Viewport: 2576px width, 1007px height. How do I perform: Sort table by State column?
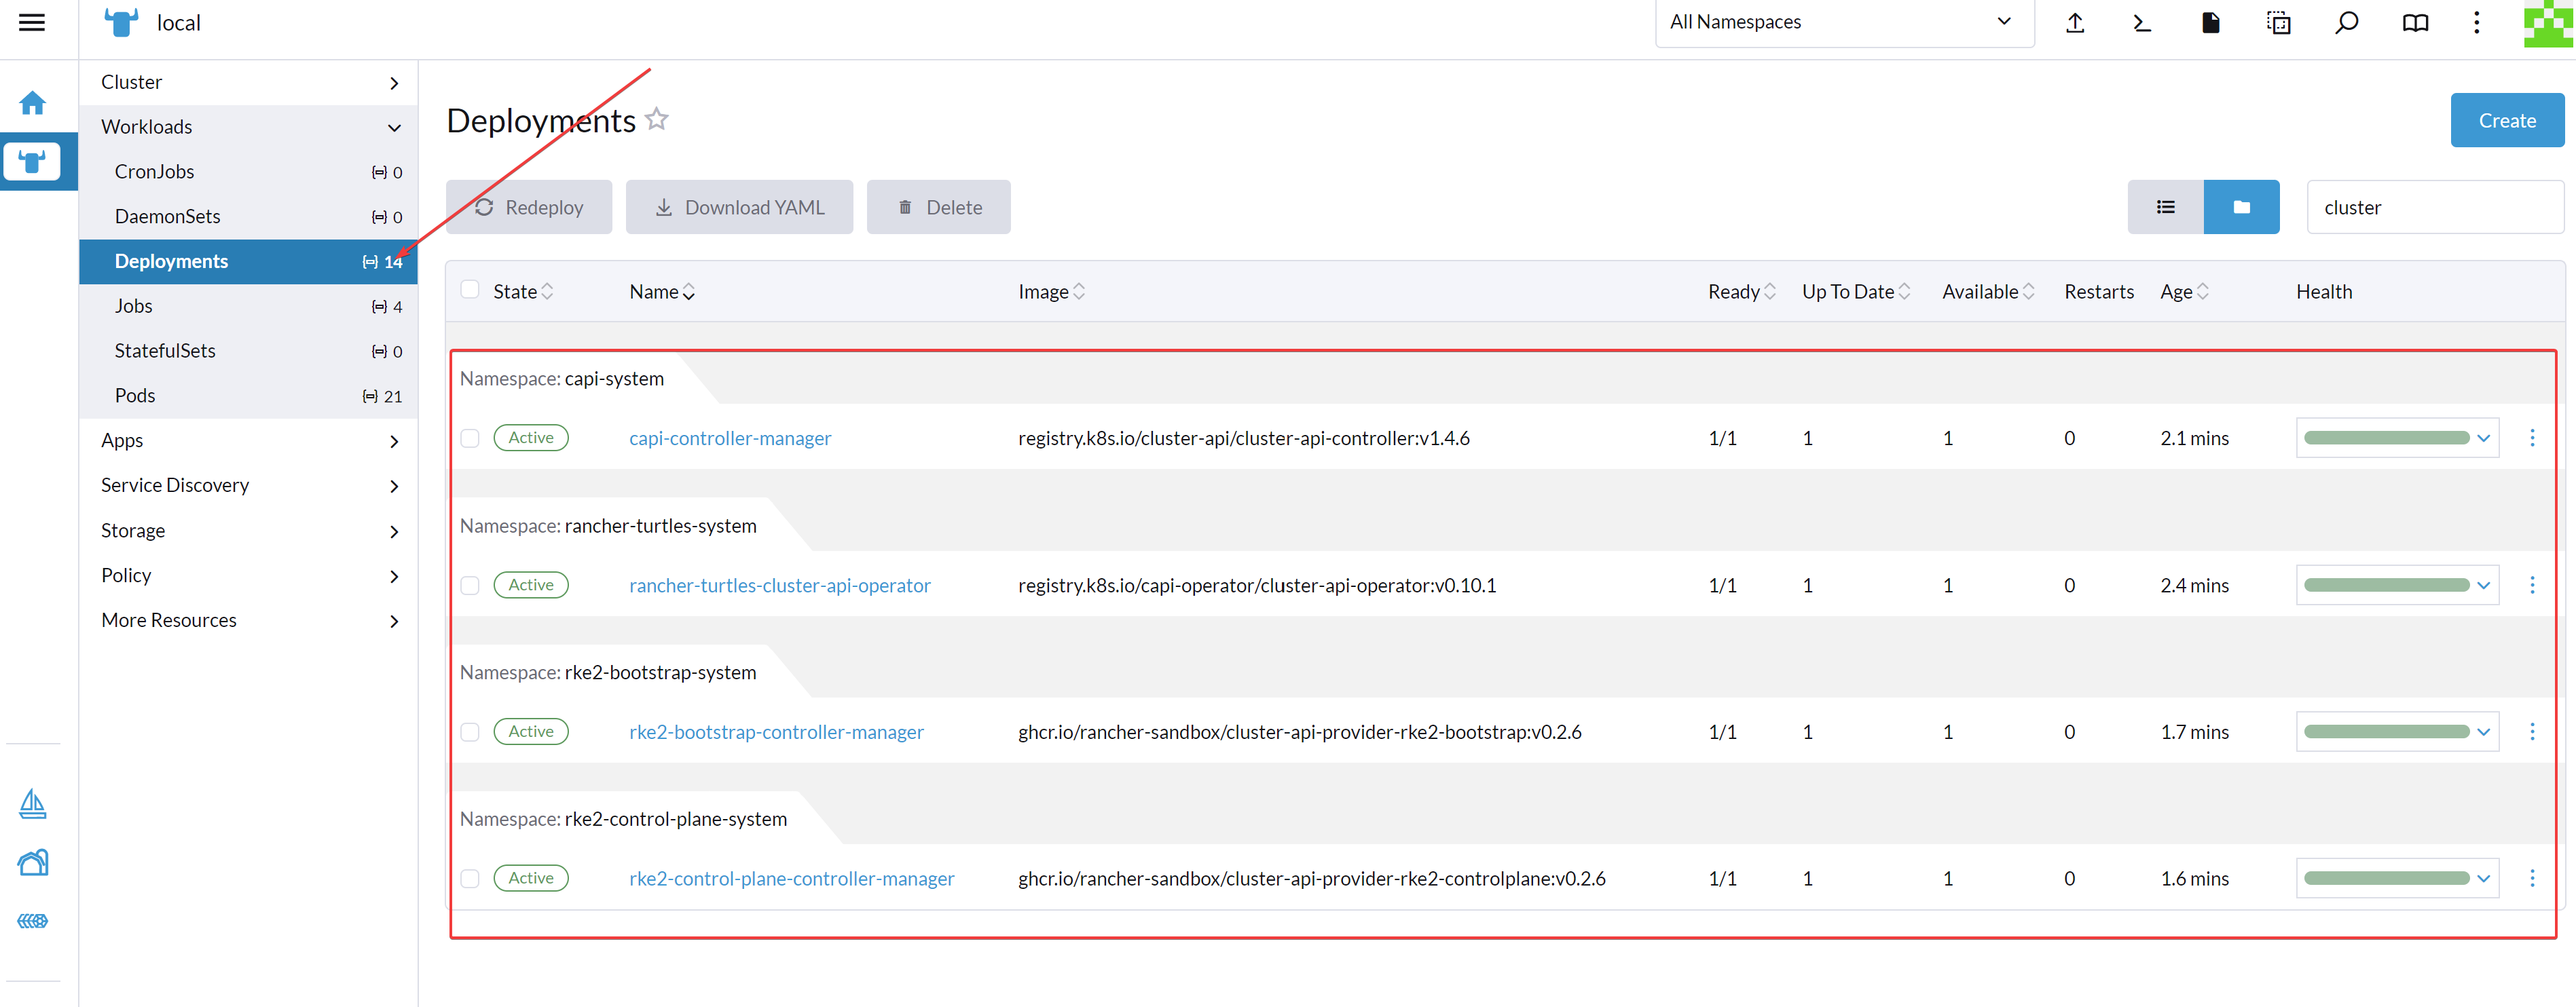point(523,292)
